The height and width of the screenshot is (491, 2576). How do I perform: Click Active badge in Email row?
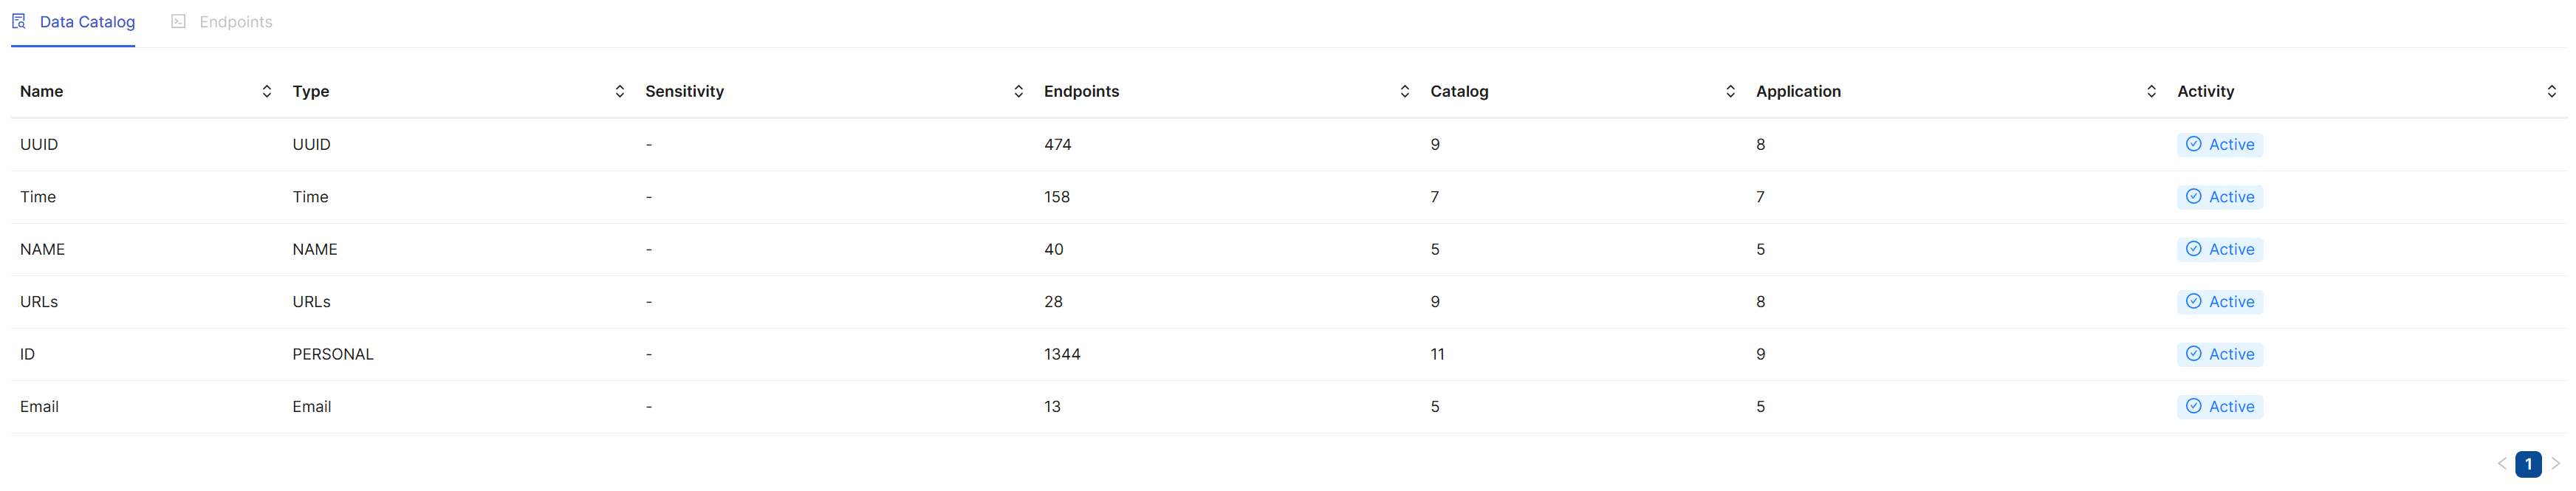point(2219,406)
